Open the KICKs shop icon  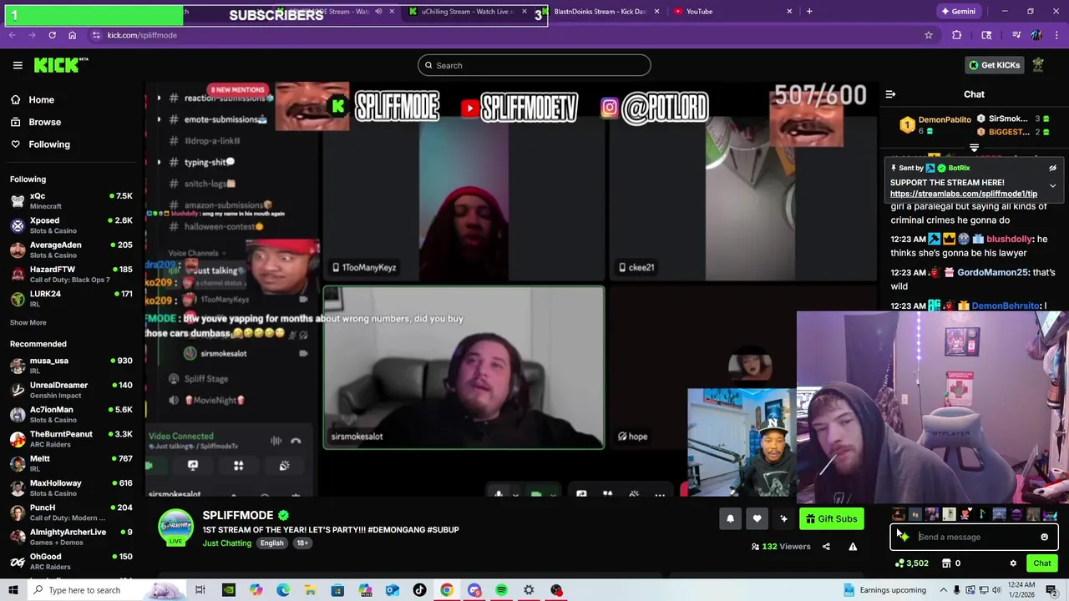[946, 563]
